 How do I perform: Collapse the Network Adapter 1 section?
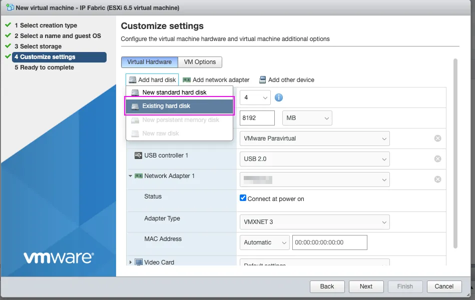pos(131,176)
